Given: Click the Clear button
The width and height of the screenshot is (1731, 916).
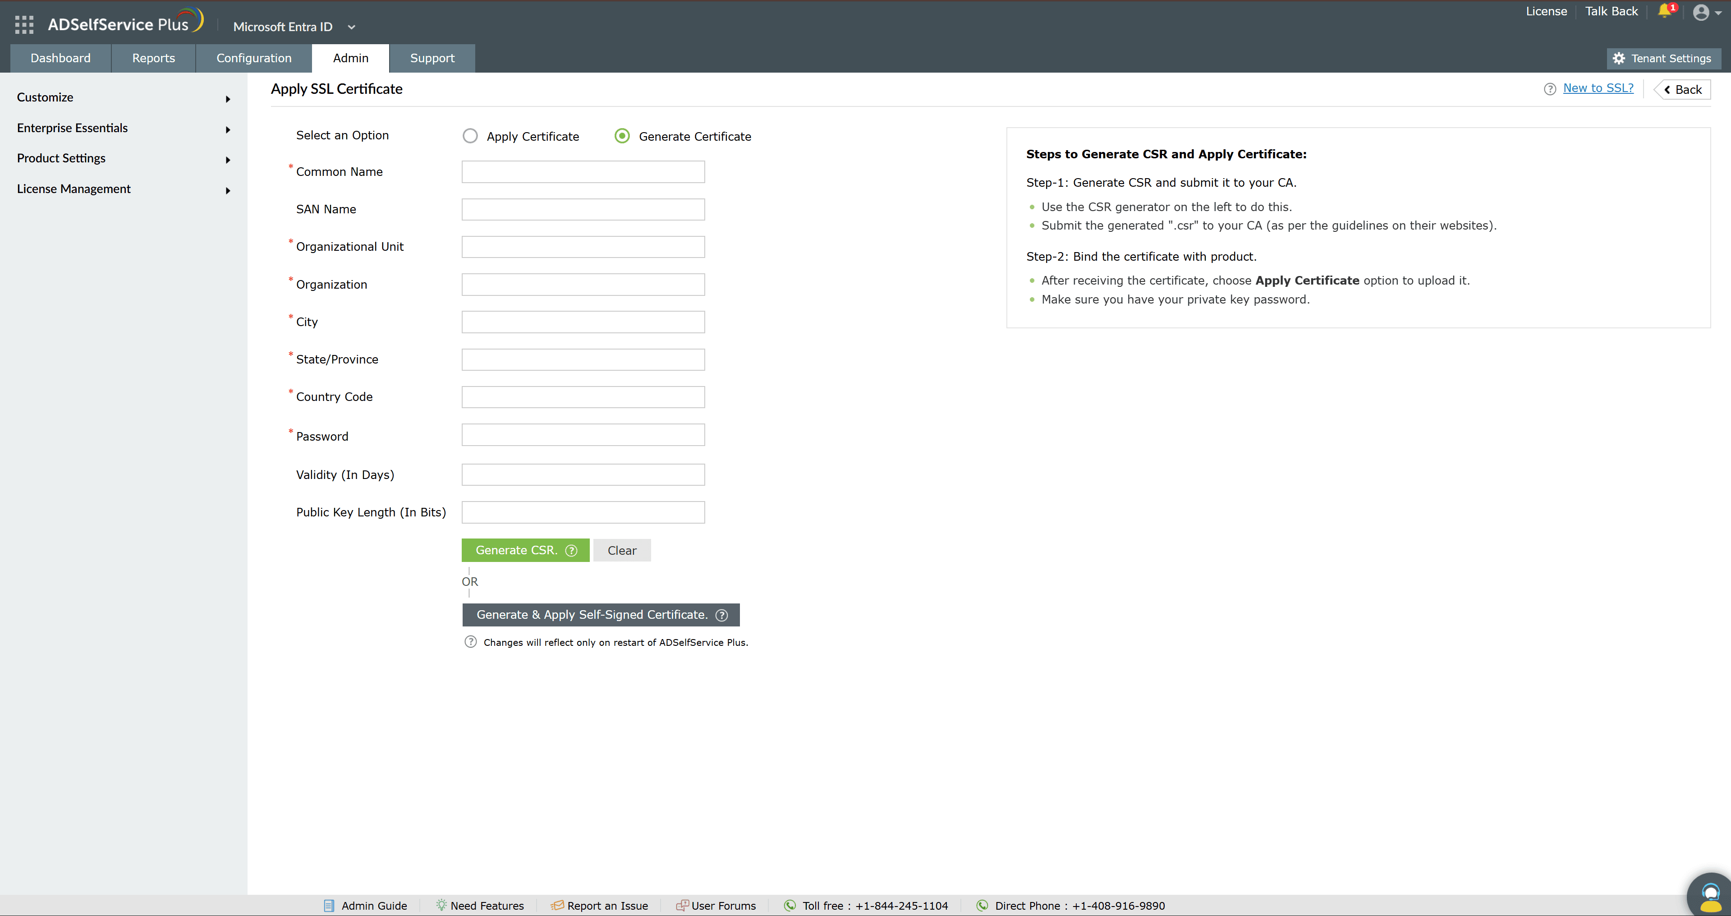Looking at the screenshot, I should (622, 550).
